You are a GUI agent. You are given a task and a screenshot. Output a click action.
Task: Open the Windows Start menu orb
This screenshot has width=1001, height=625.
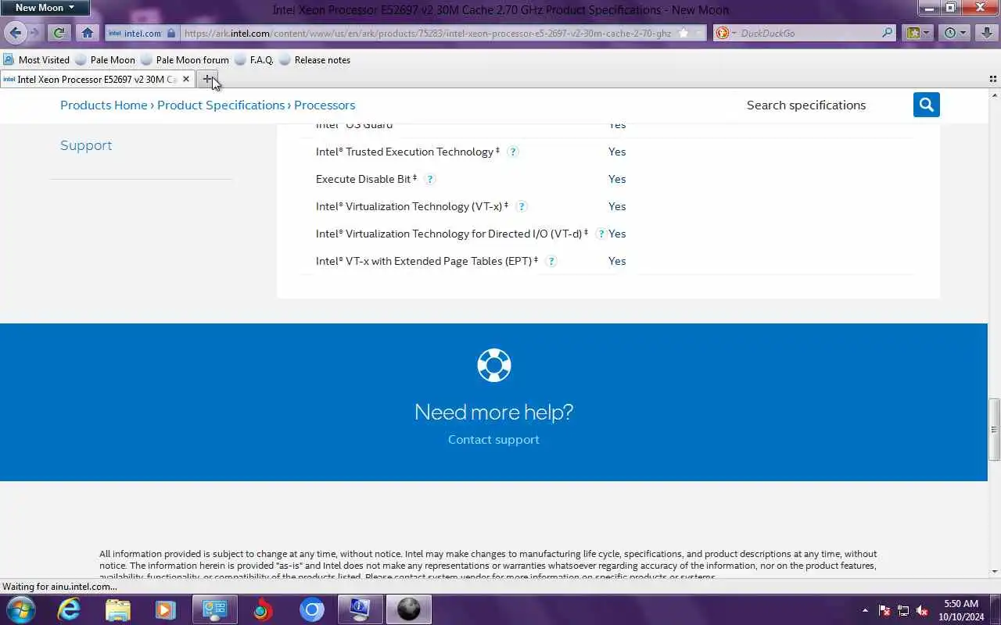click(x=20, y=609)
